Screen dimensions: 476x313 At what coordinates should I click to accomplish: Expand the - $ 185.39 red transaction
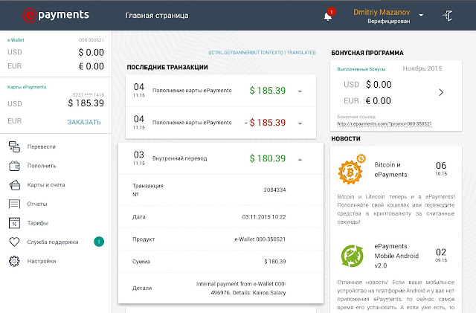click(x=300, y=123)
